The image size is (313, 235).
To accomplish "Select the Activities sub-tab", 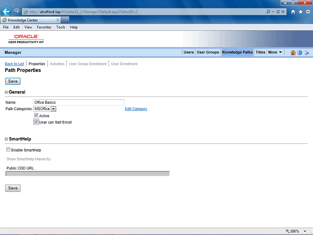I will tap(57, 64).
